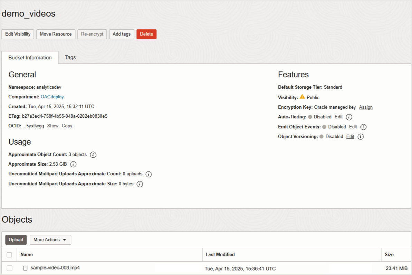
Task: Edit the Auto-Tiering setting
Action: pyautogui.click(x=338, y=117)
